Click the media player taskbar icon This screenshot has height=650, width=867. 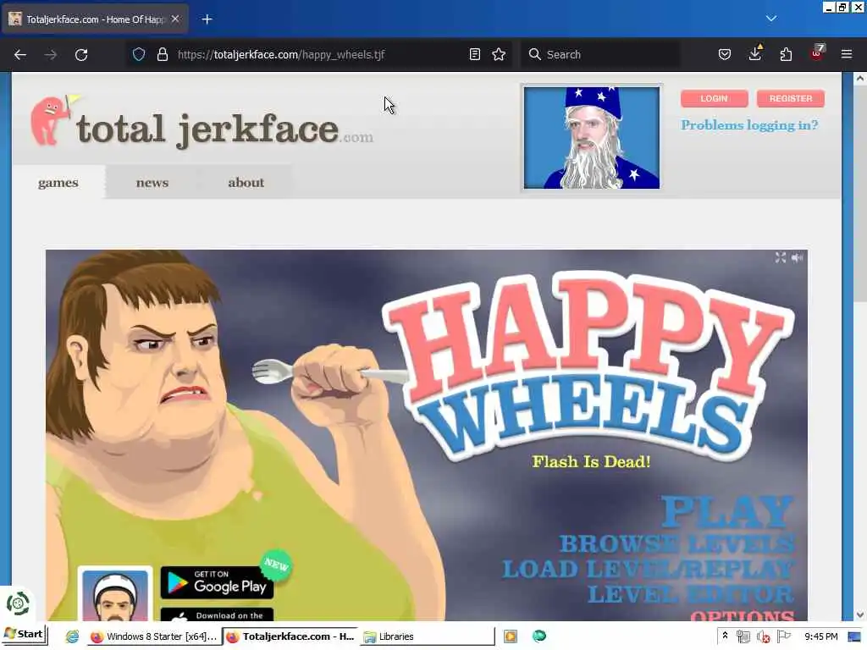pos(511,636)
